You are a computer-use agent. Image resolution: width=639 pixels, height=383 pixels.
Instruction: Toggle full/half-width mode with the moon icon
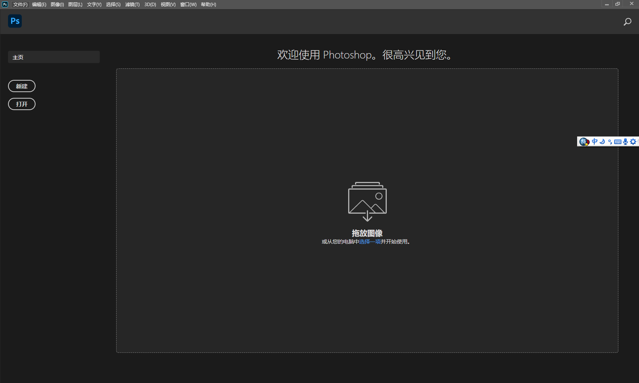(x=602, y=141)
